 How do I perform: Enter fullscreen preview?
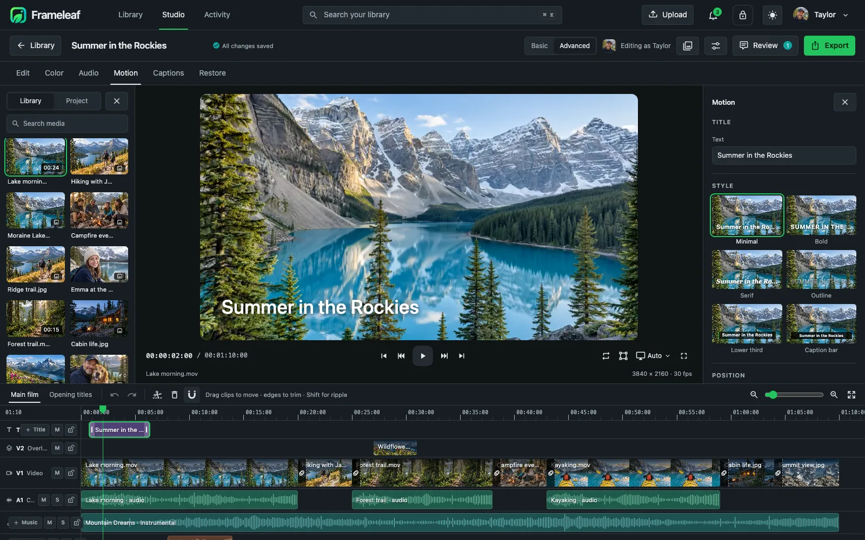(684, 356)
